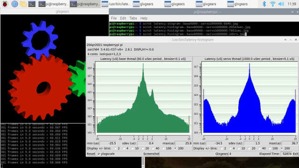The width and height of the screenshot is (299, 168).
Task: Launch the web browser globe icon
Action: pos(14,4)
